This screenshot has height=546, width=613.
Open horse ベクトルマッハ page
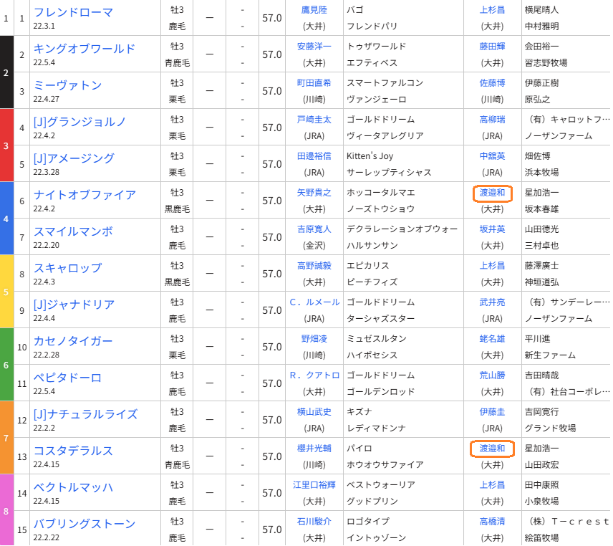[x=73, y=487]
